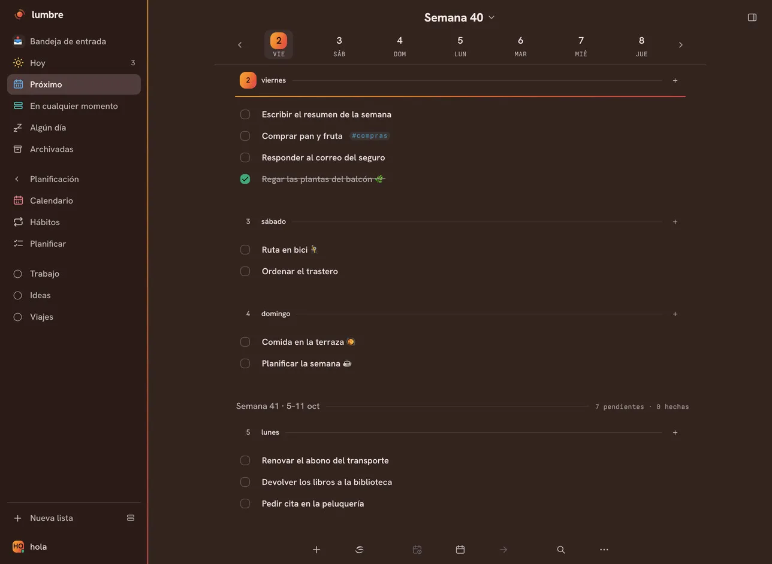Add a task to viernes
The image size is (772, 564).
pos(675,80)
